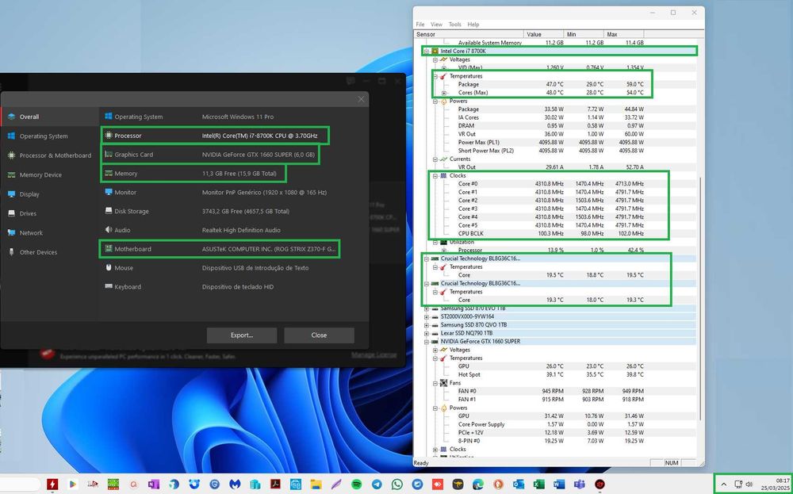This screenshot has height=494, width=793.
Task: Launch Adobe Acrobat from the taskbar
Action: (x=275, y=484)
